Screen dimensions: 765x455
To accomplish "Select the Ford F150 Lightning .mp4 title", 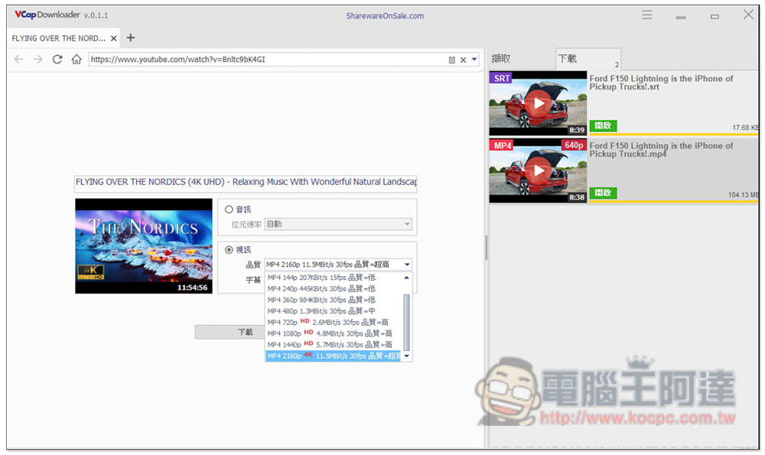I will point(661,150).
